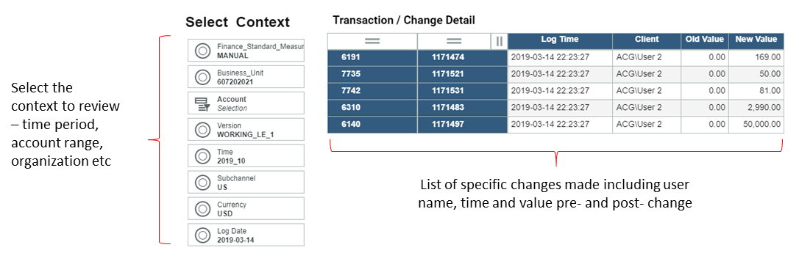Sort by Log Time column header

coord(560,40)
